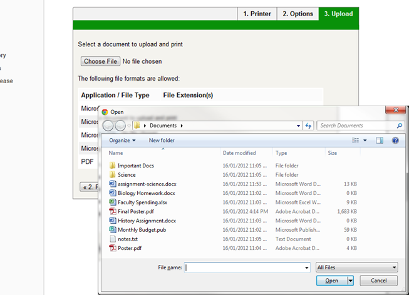Screen dimensions: 409x295
Task: Click the Choose File button
Action: pos(100,61)
